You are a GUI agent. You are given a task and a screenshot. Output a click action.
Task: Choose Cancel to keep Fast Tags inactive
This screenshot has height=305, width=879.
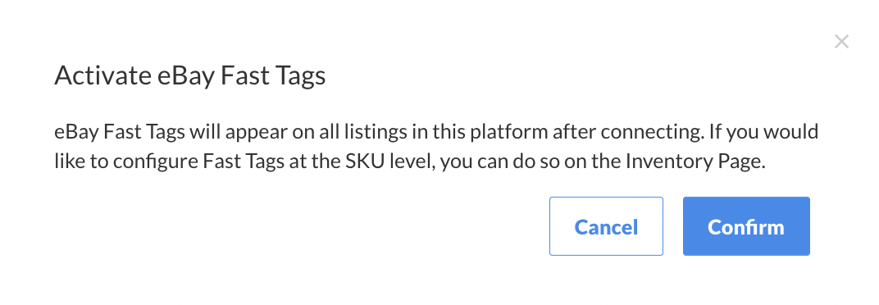(x=606, y=226)
